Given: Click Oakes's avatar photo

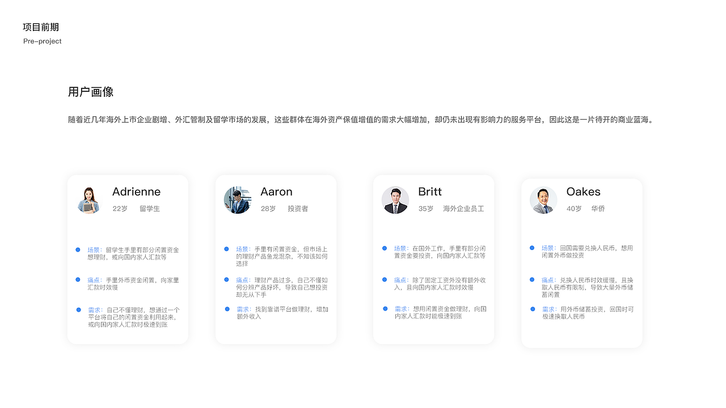Looking at the screenshot, I should (543, 200).
